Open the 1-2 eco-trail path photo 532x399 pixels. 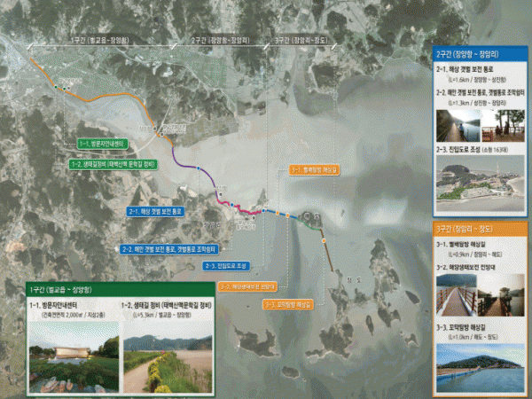tap(166, 362)
